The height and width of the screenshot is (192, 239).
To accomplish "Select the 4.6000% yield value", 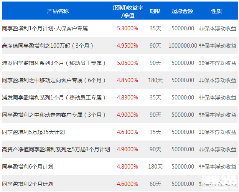I will point(127,184).
